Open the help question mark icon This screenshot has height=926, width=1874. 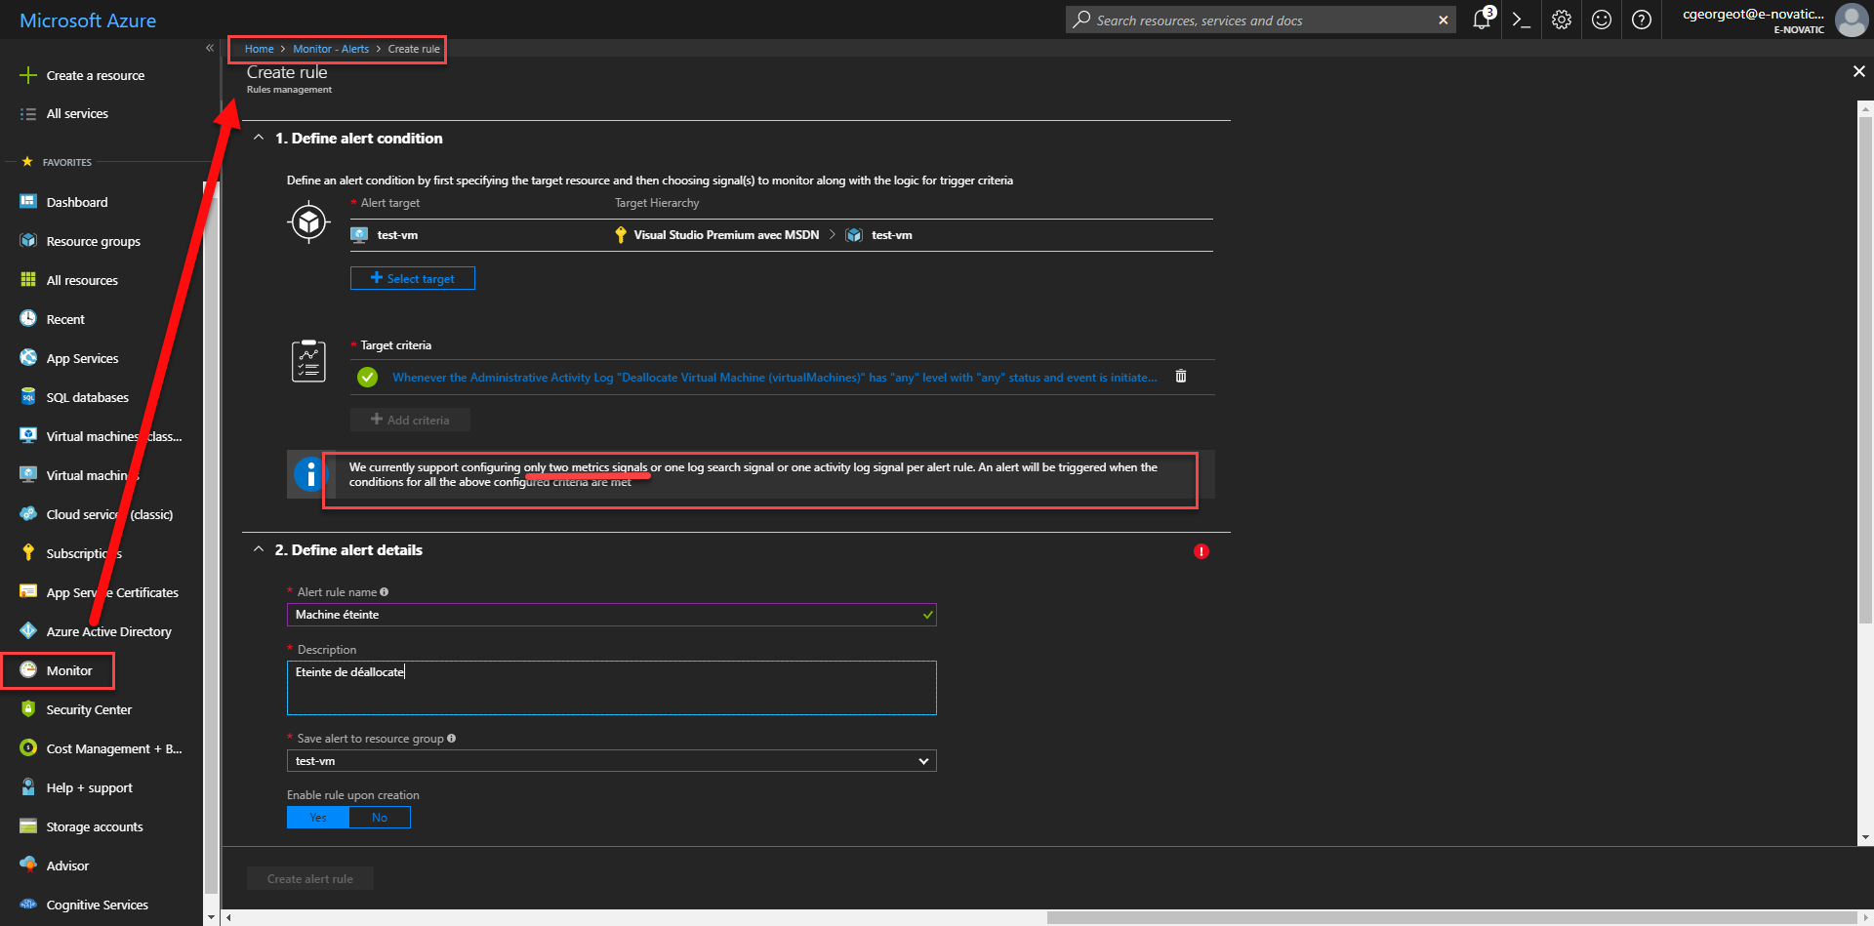[x=1642, y=20]
